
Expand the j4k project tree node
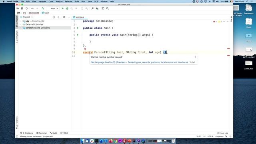[x=20, y=21]
